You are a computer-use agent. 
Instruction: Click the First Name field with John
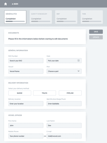coord(26,125)
